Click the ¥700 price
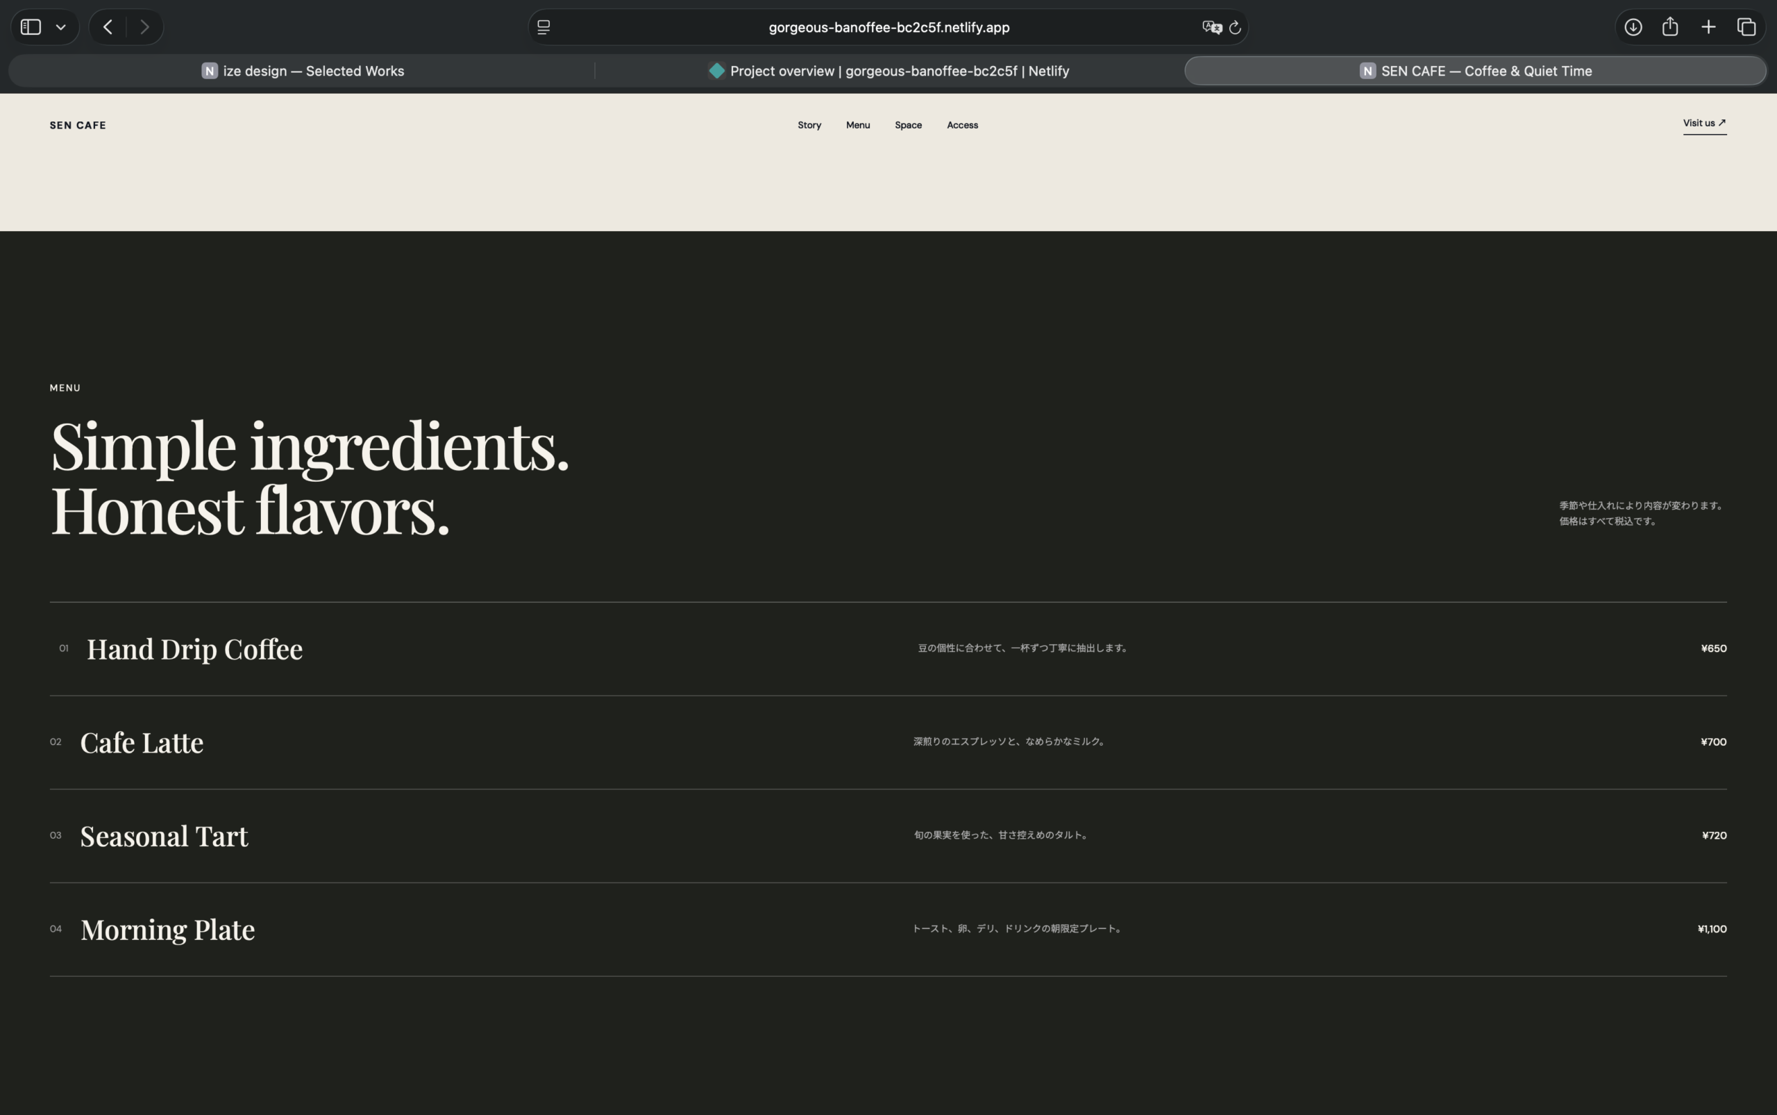 [1713, 742]
